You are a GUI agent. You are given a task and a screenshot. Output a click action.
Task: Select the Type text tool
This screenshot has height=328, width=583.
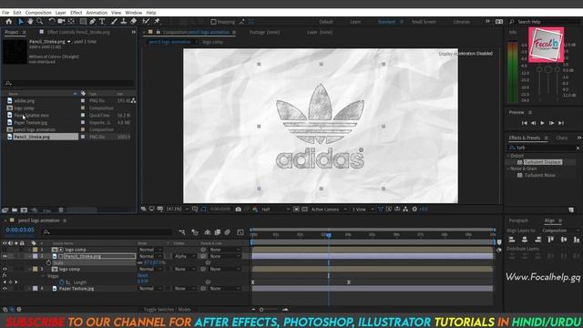102,22
